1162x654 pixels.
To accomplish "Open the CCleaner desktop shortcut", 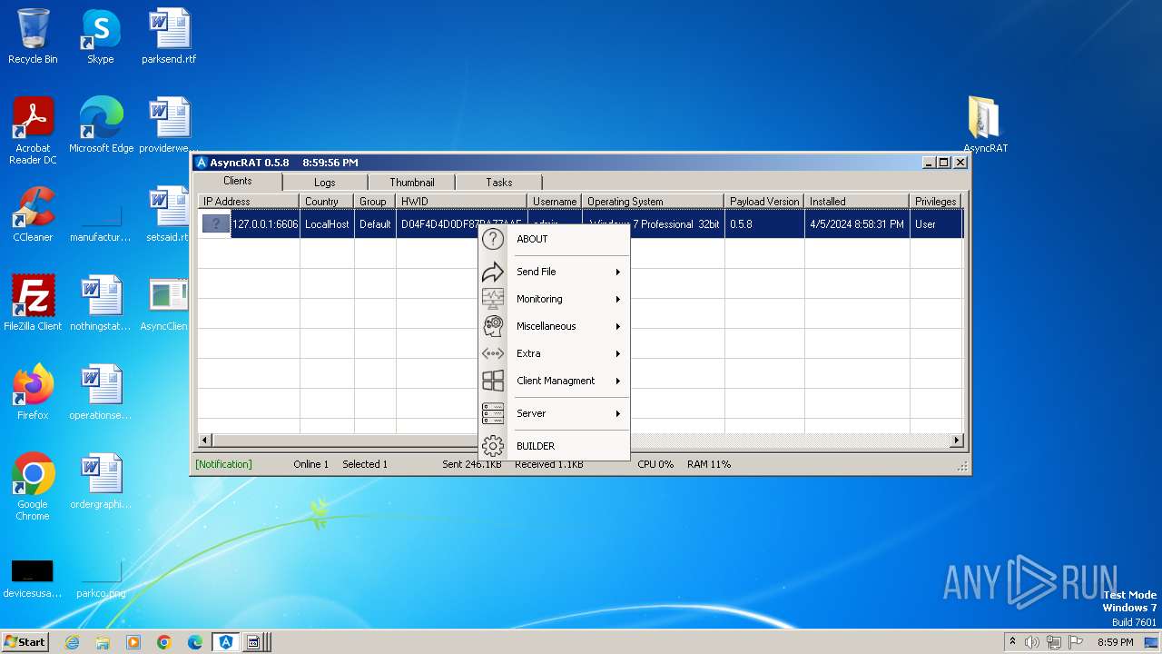I will coord(33,213).
